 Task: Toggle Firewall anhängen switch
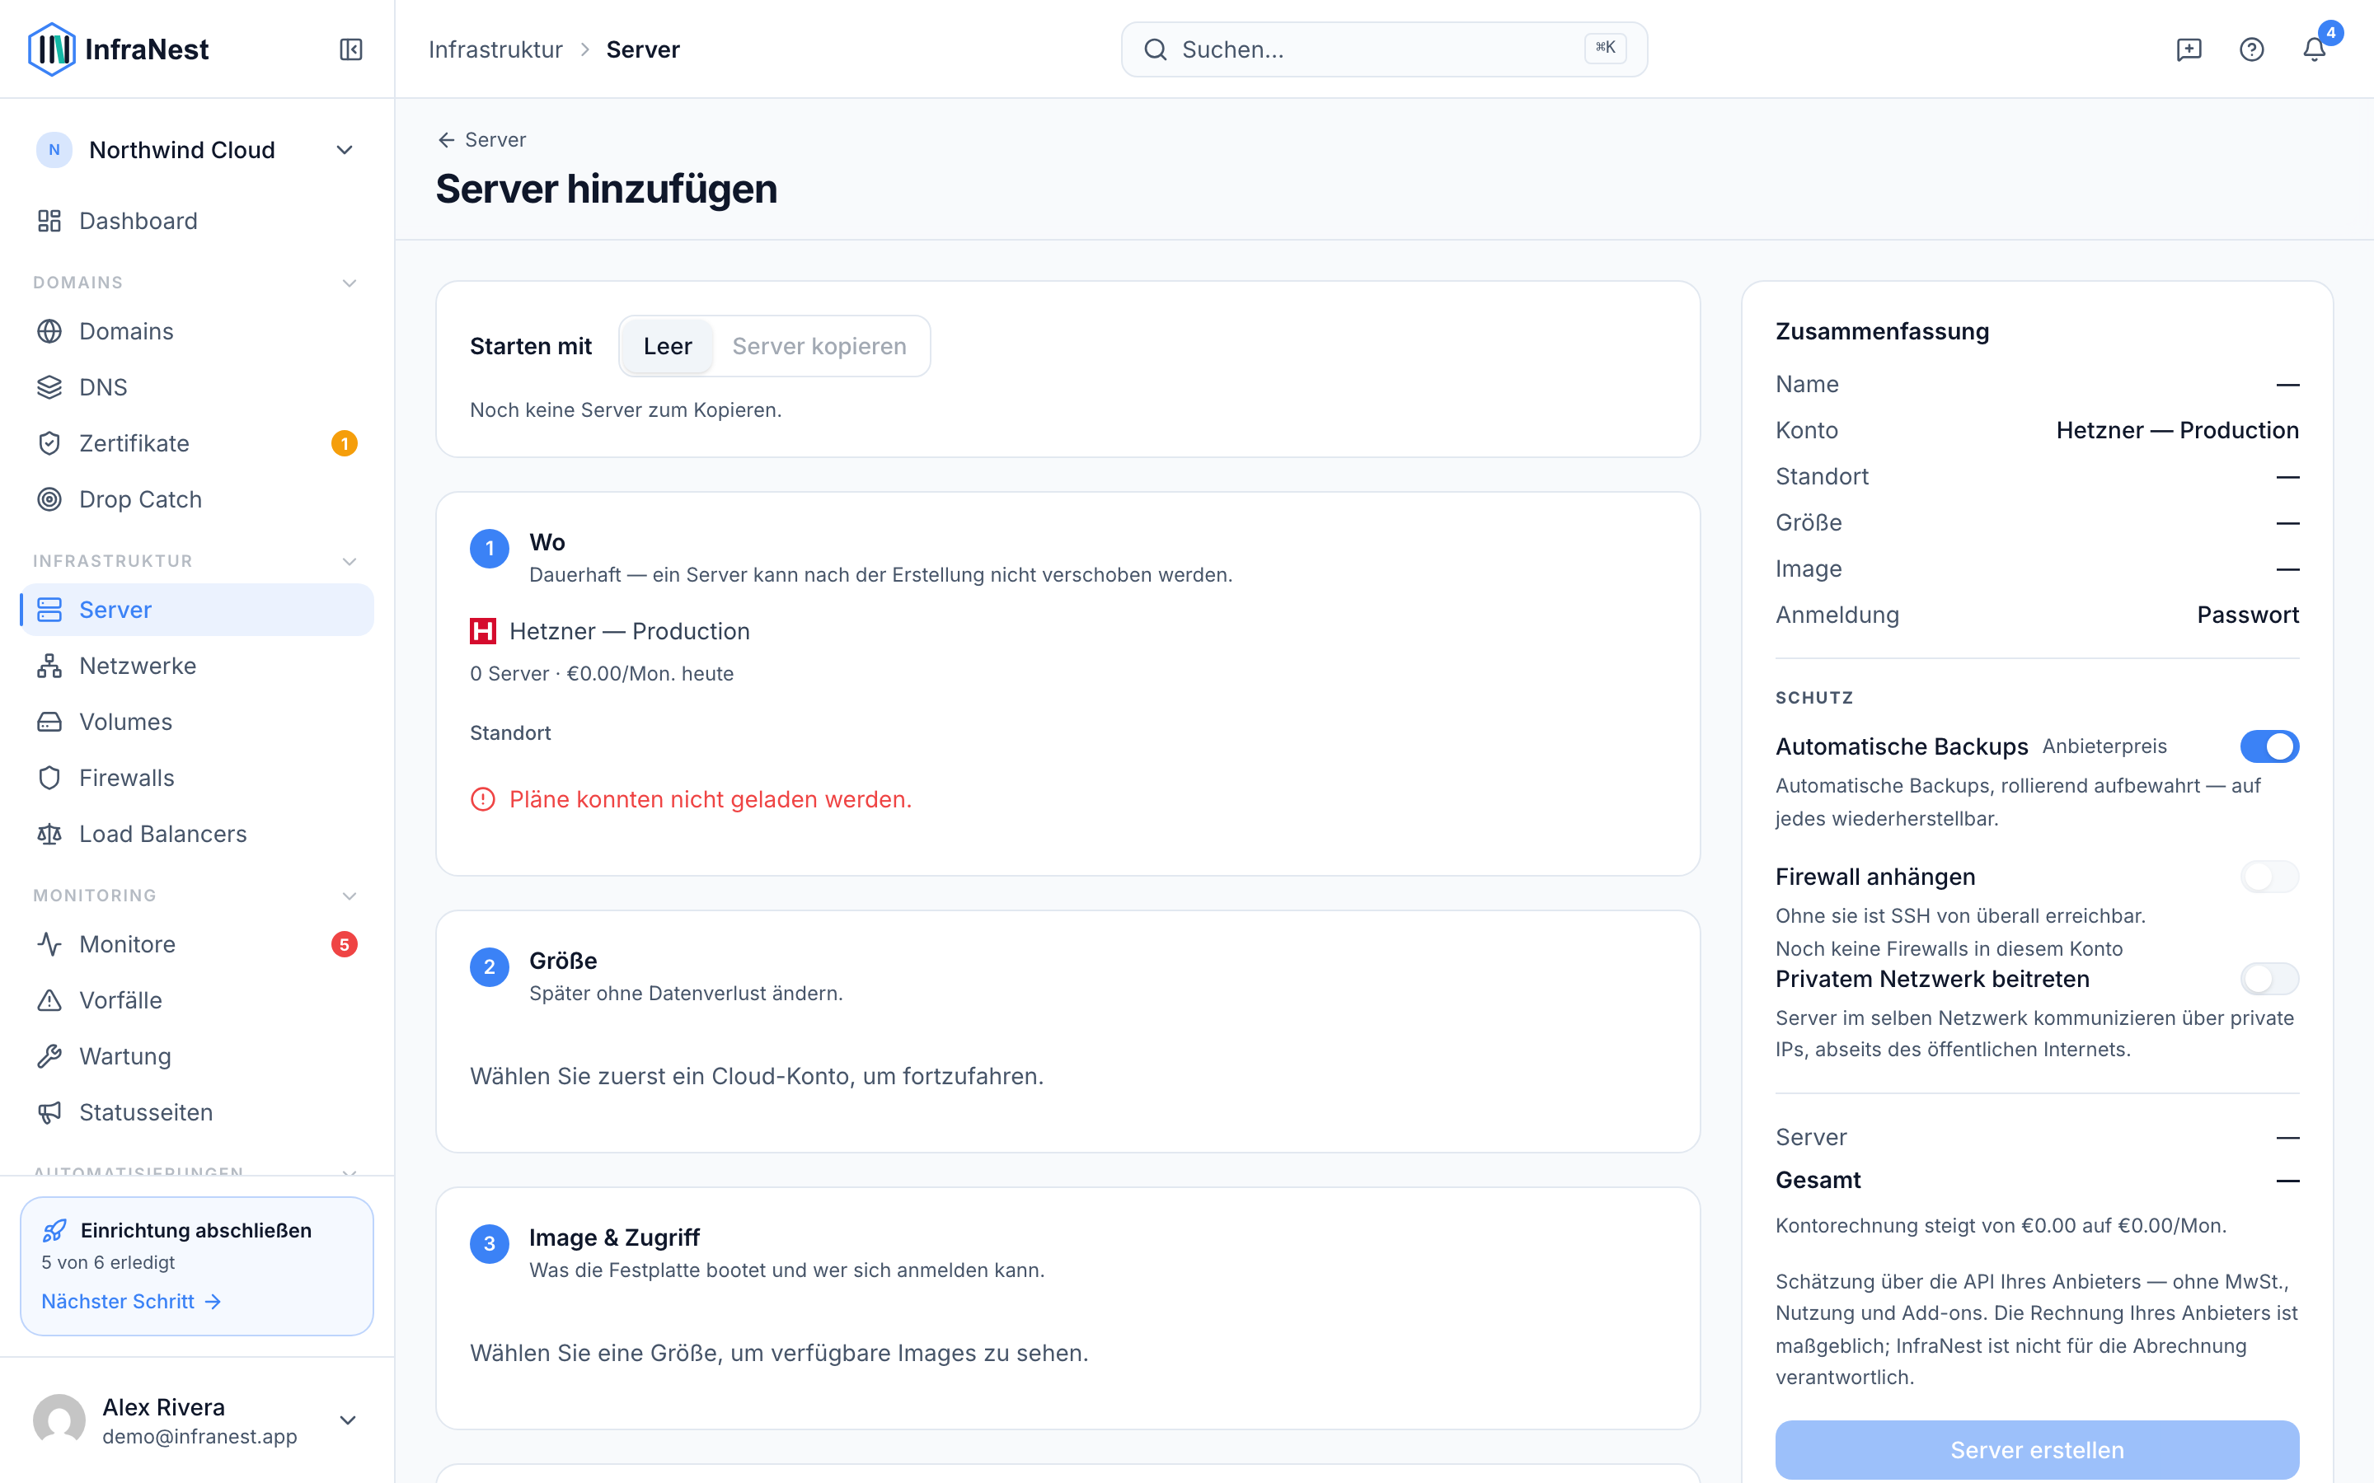pos(2269,877)
